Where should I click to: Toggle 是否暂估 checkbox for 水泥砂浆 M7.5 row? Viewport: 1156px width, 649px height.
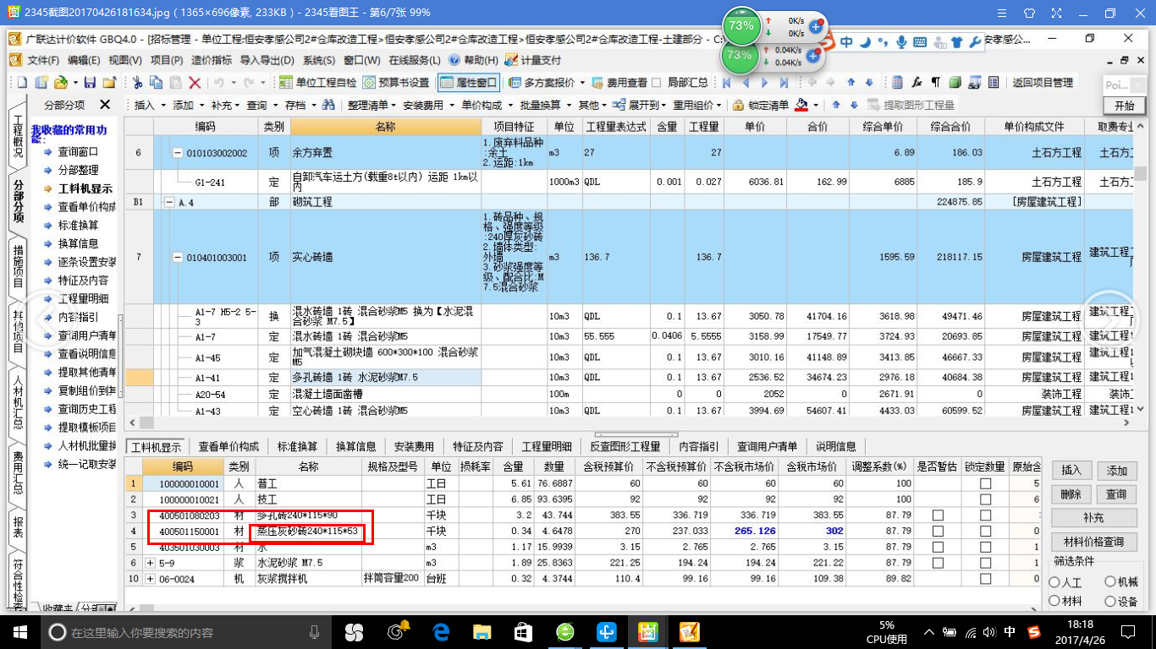click(937, 563)
